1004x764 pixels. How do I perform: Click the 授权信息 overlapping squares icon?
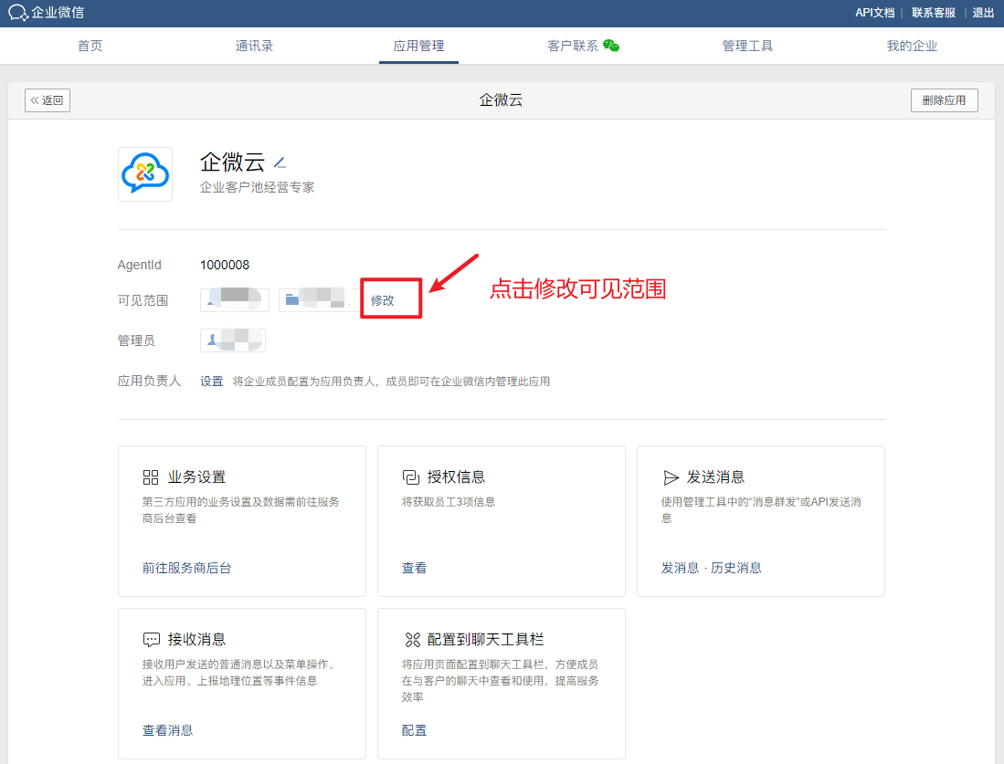pyautogui.click(x=410, y=477)
